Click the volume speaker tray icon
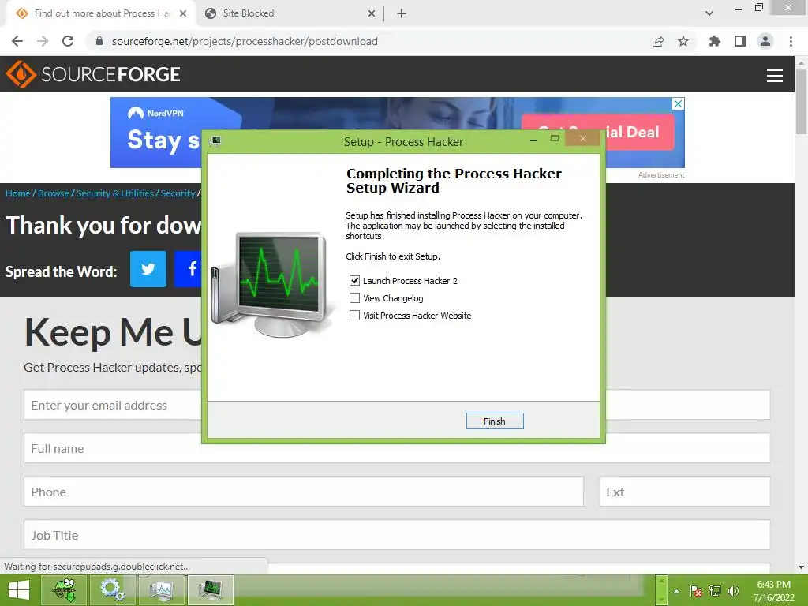This screenshot has width=808, height=606. click(733, 591)
